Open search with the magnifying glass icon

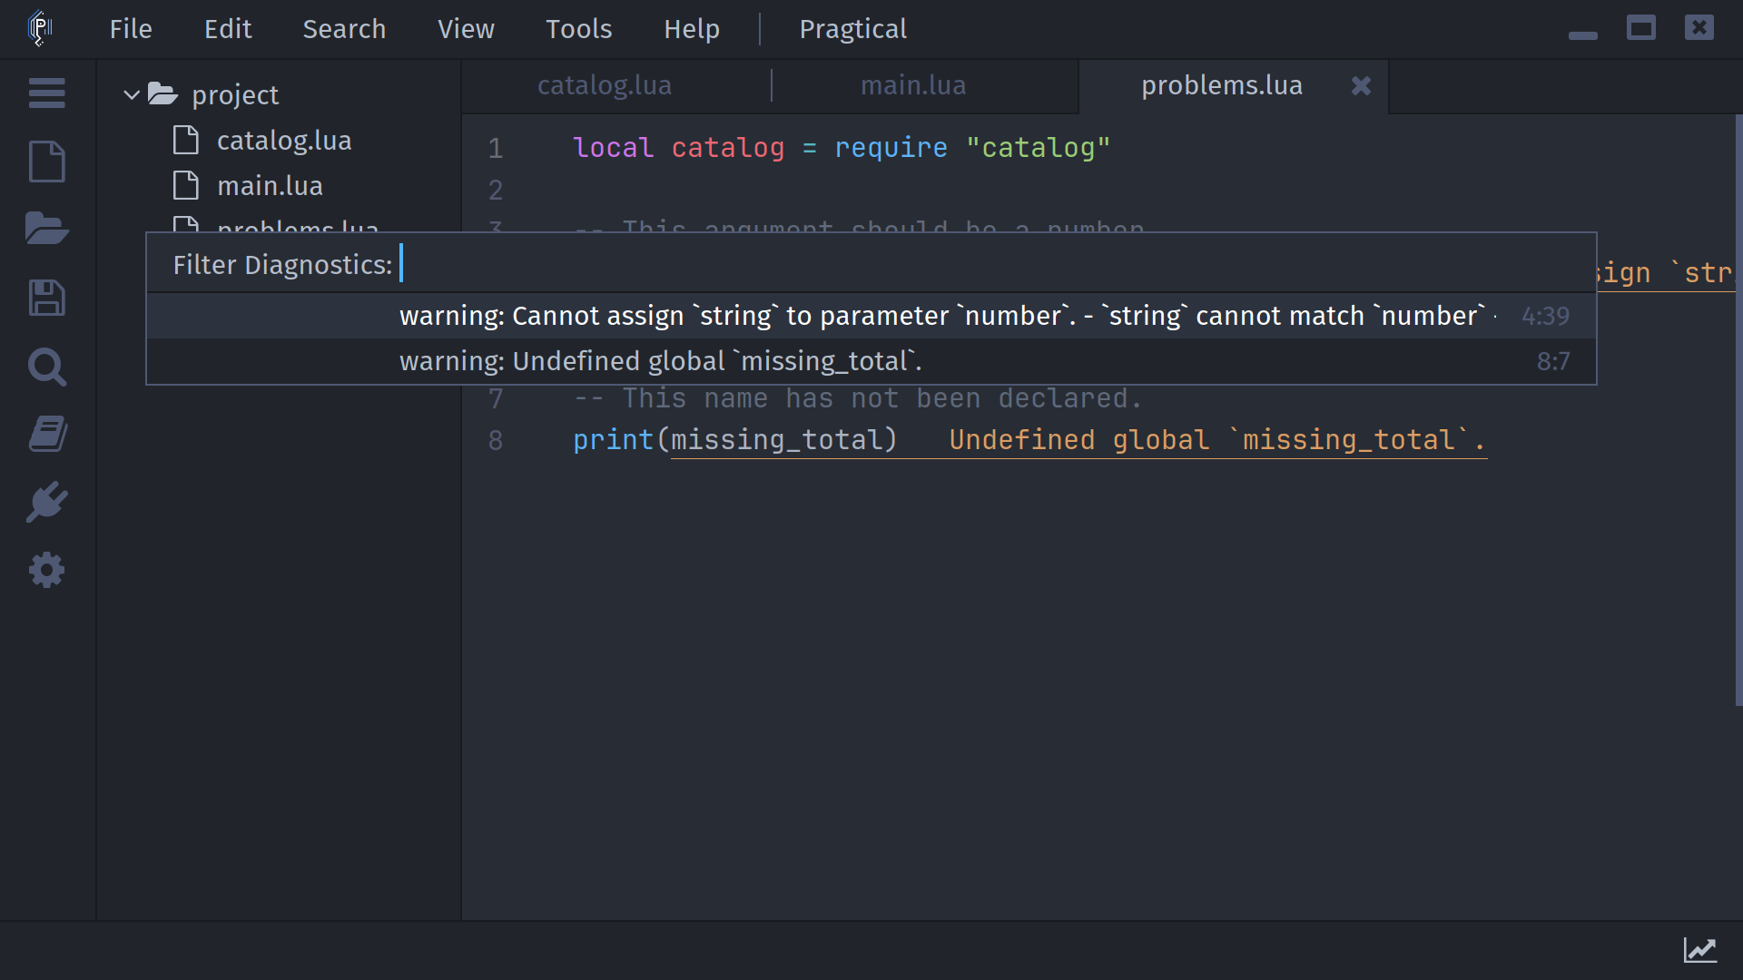[46, 367]
